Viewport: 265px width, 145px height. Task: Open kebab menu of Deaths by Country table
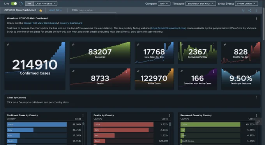coord(170,115)
